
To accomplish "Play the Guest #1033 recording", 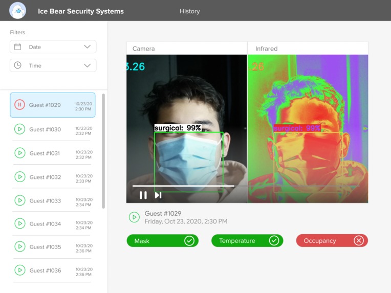I will point(20,200).
